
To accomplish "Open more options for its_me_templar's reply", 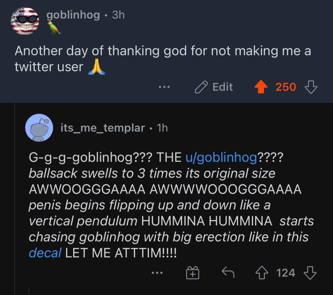I will [157, 273].
